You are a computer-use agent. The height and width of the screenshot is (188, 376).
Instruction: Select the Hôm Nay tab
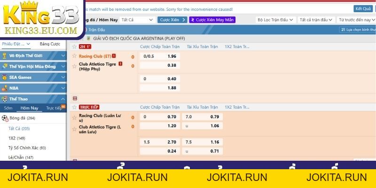pyautogui.click(x=29, y=108)
